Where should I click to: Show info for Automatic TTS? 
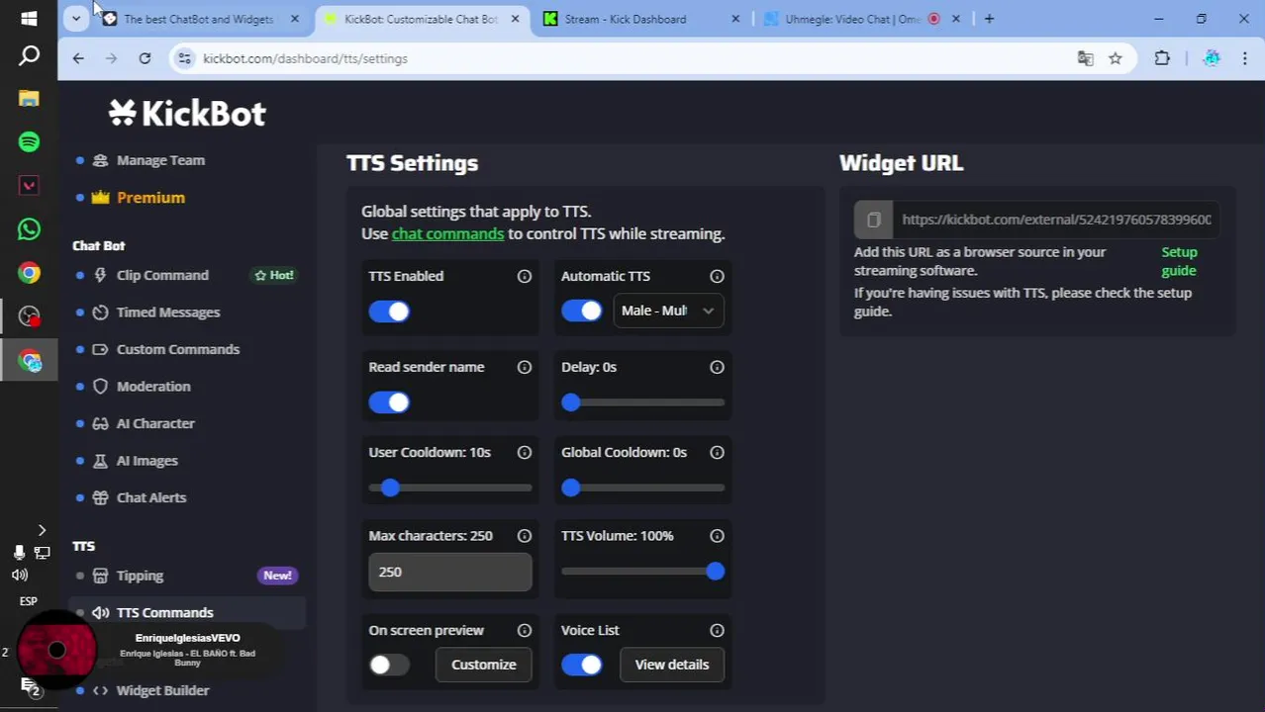point(717,276)
